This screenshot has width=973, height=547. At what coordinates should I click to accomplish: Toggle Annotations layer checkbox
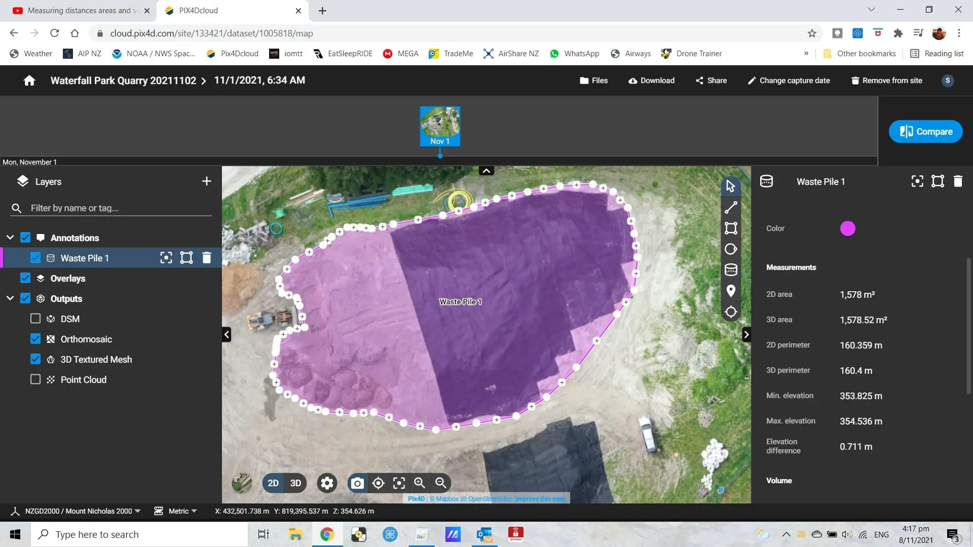25,238
